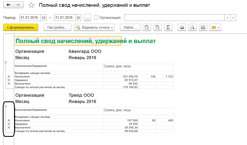Open calendar for start date 01.01.2016
Screen dimensions: 247x145
coord(44,18)
